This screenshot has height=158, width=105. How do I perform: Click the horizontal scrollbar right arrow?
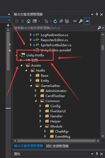coord(98,141)
